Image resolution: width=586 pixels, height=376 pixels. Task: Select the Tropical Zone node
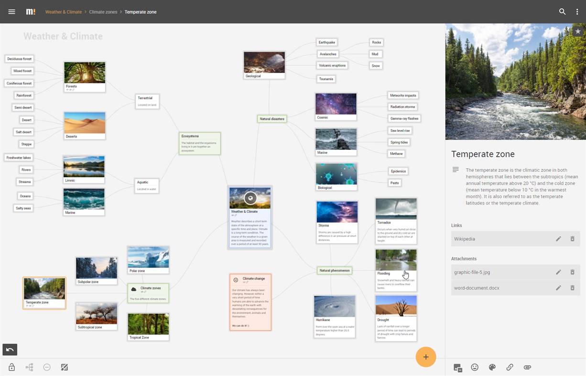[148, 327]
